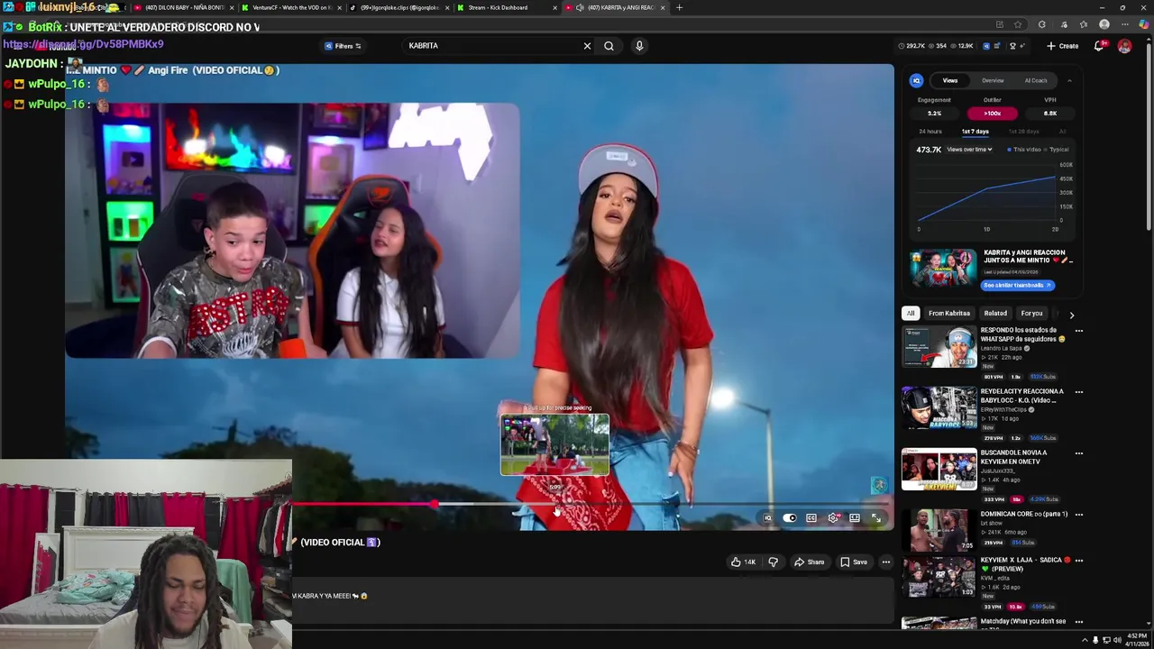Switch to theater mode

coord(855,518)
